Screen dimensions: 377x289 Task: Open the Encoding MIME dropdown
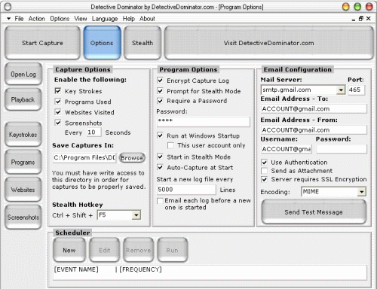coord(361,192)
